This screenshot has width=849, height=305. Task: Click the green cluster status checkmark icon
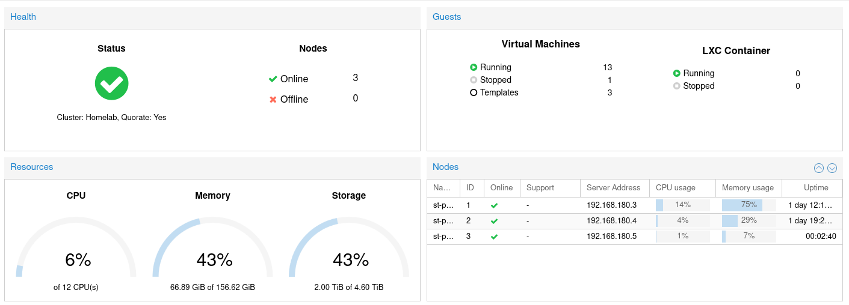[111, 83]
